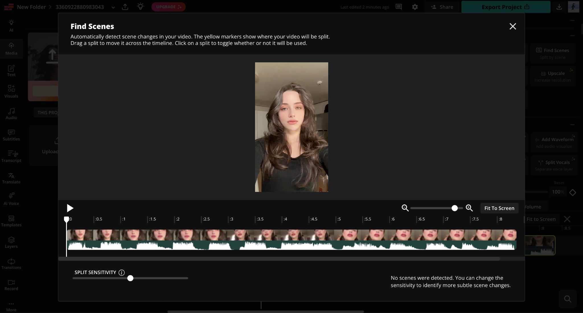The image size is (583, 313).
Task: Click the Fit To Screen button
Action: point(499,208)
